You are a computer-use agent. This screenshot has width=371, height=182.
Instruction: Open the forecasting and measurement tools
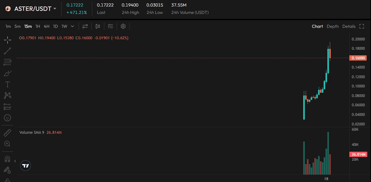7,107
